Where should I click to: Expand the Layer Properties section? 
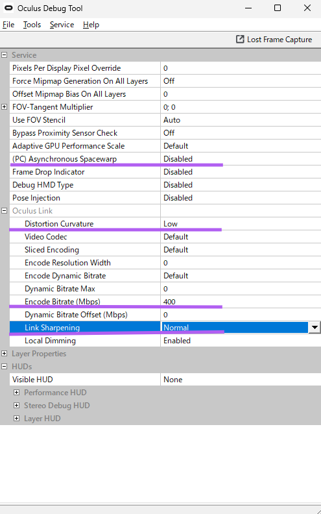click(x=5, y=353)
